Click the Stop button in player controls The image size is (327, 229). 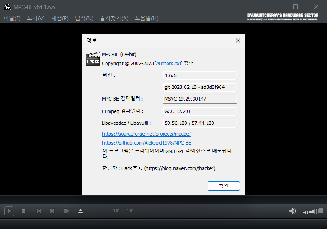pyautogui.click(x=23, y=211)
